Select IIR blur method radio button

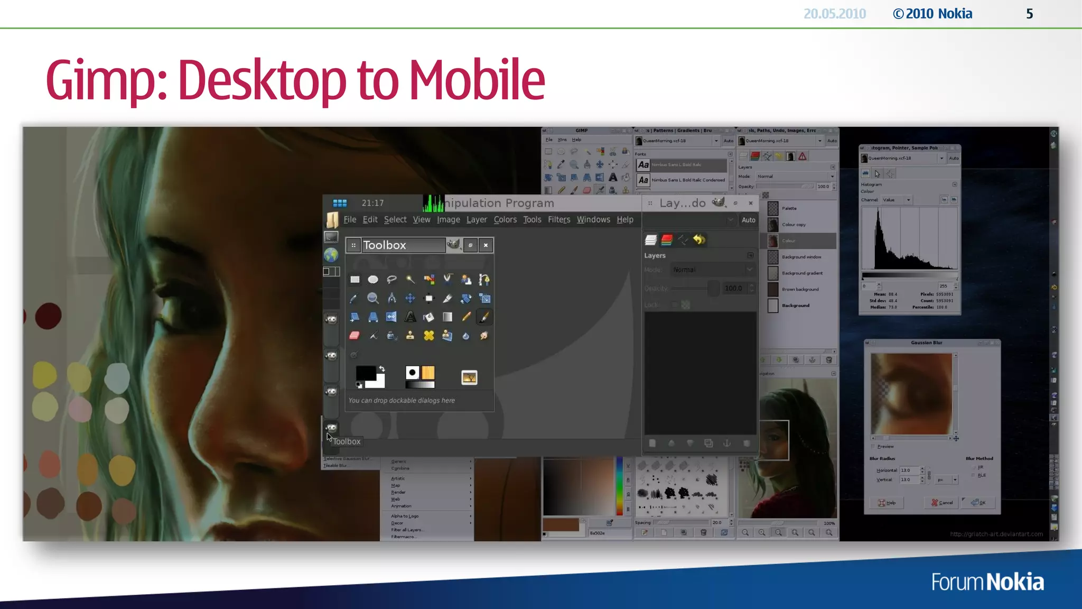pyautogui.click(x=973, y=467)
